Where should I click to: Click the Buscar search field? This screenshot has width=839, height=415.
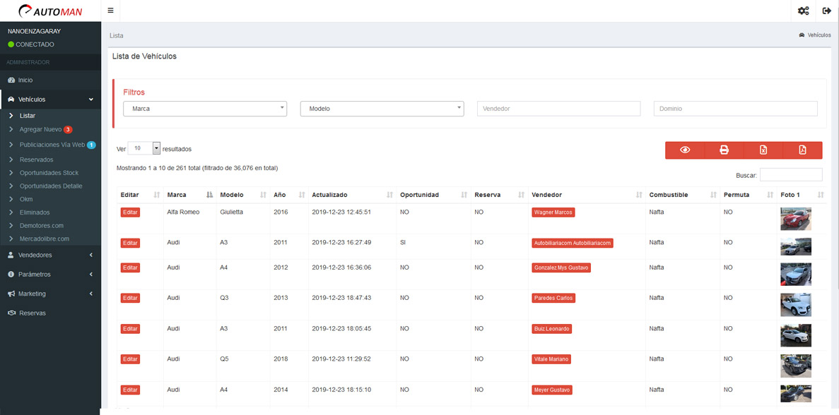[x=790, y=174]
